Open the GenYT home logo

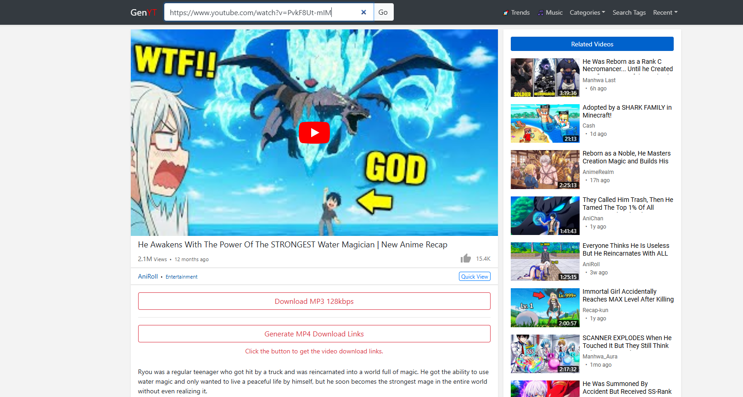point(144,12)
